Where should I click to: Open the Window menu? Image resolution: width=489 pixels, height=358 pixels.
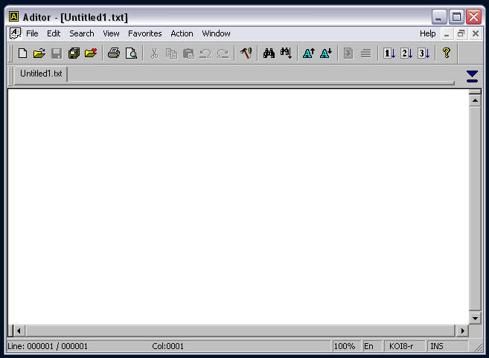click(216, 33)
